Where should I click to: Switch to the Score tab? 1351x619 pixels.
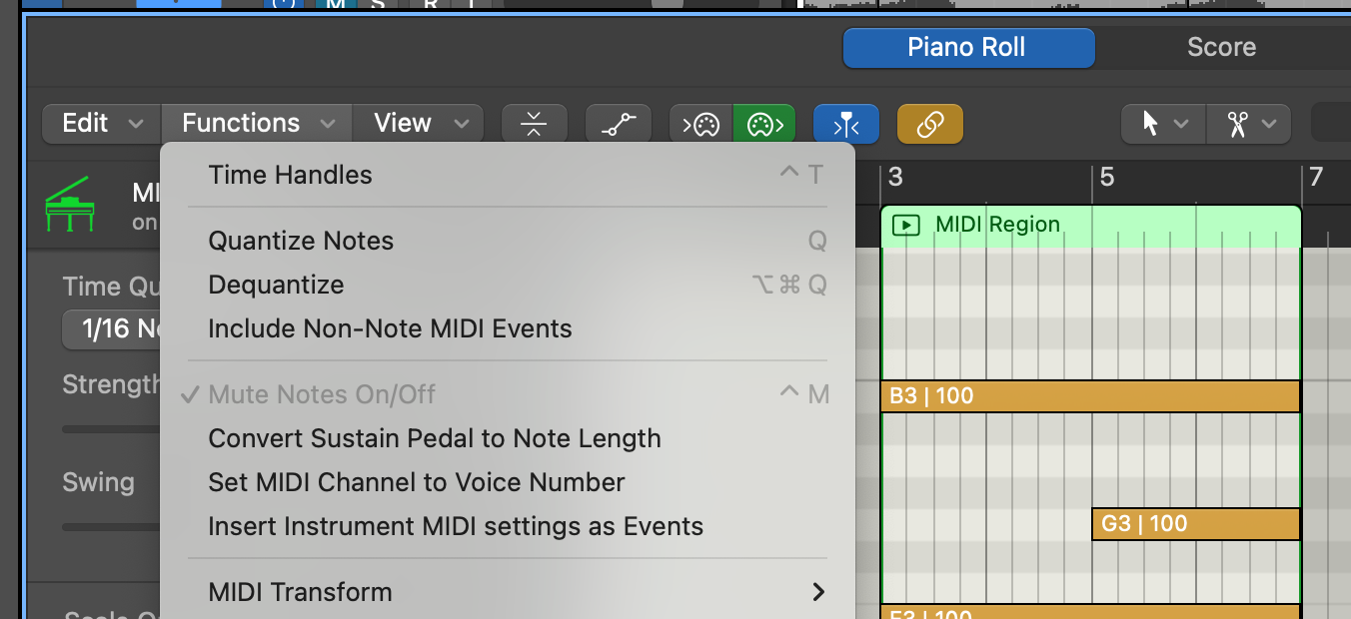tap(1221, 47)
